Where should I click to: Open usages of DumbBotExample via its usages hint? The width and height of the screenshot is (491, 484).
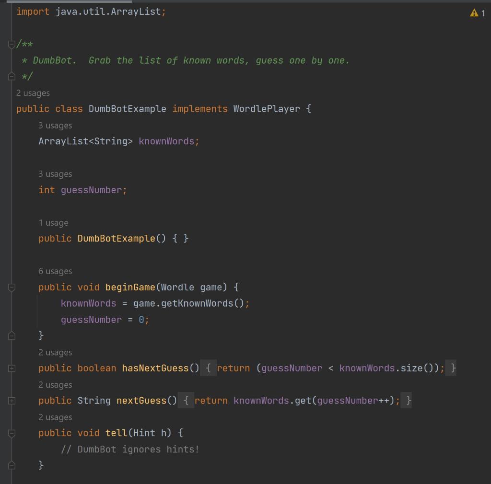pos(33,93)
